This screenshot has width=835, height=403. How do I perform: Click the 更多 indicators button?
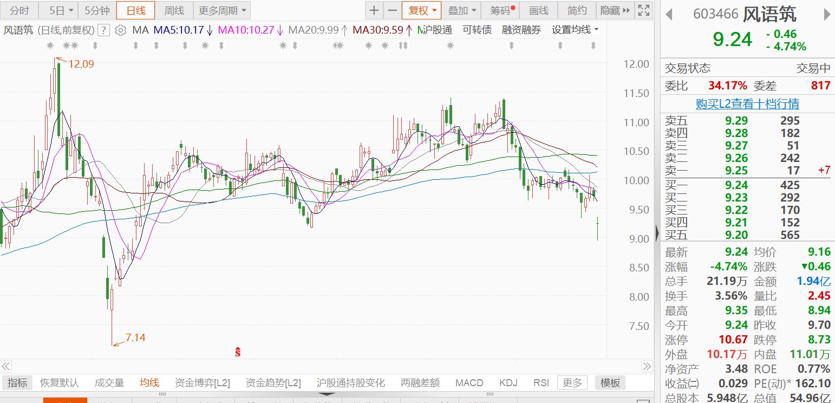(x=572, y=383)
